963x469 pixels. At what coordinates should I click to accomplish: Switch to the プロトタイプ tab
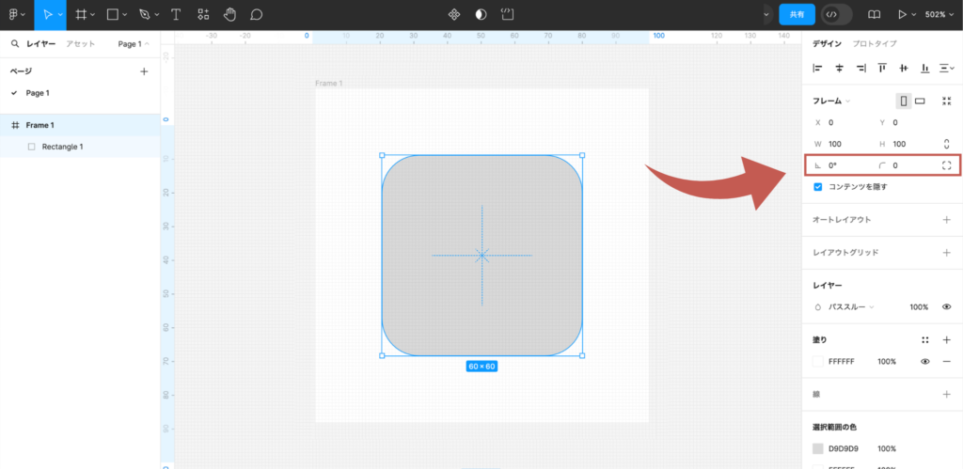[875, 44]
